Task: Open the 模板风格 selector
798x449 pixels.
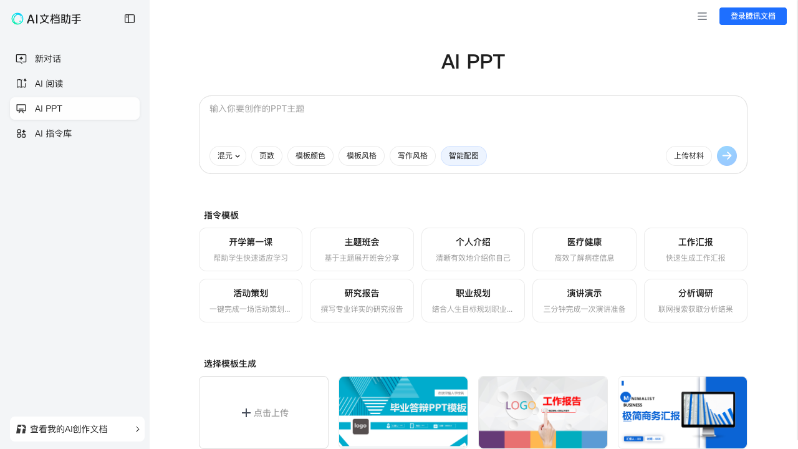Action: point(362,156)
